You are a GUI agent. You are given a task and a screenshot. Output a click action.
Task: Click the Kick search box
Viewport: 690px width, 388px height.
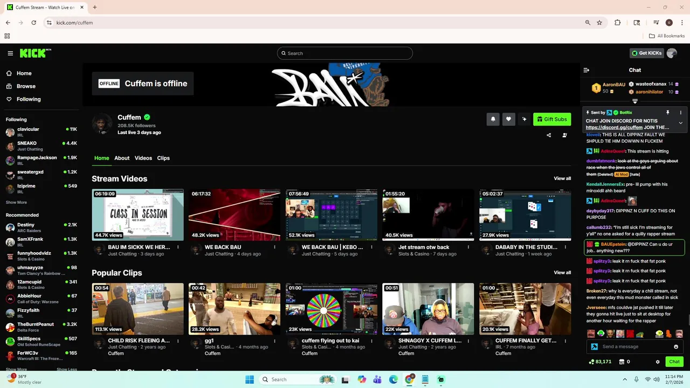point(345,53)
